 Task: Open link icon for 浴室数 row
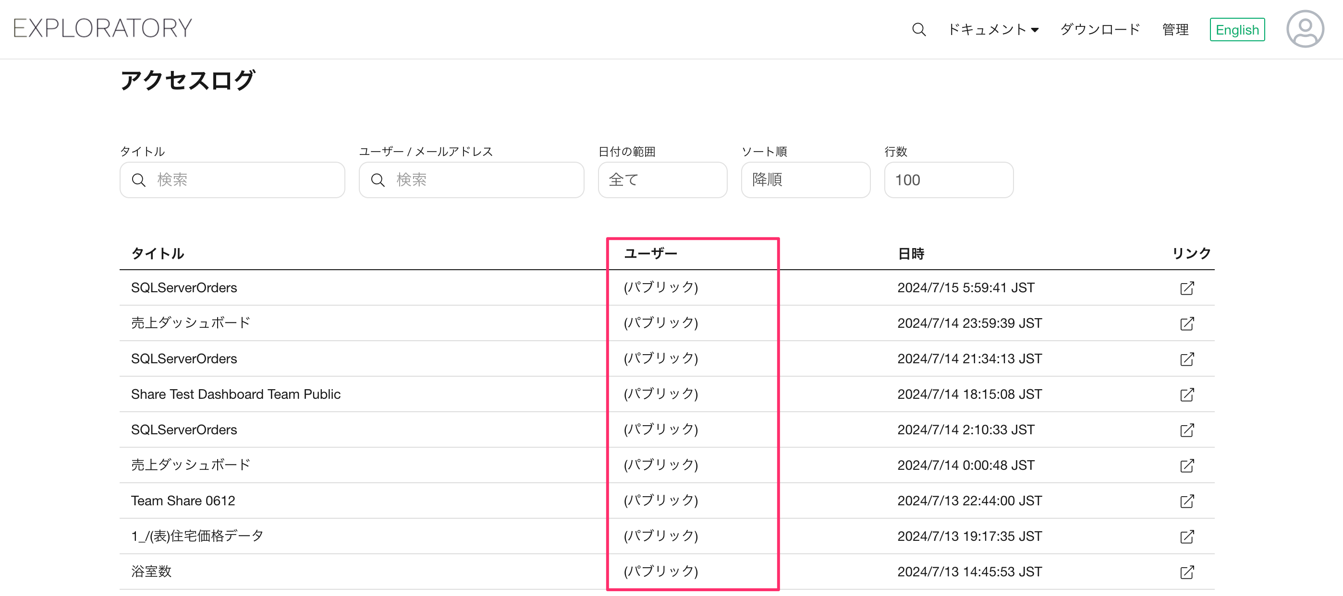click(x=1187, y=572)
